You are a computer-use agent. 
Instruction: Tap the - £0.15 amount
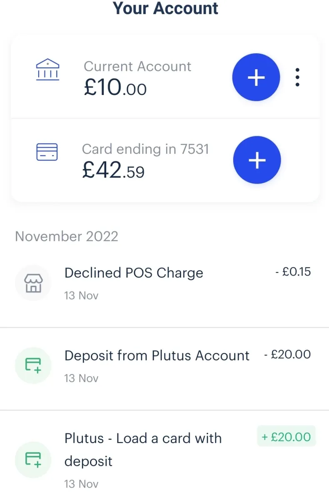click(x=293, y=272)
